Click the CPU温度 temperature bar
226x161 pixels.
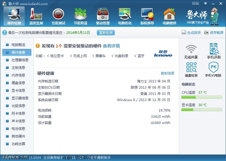pos(202,97)
